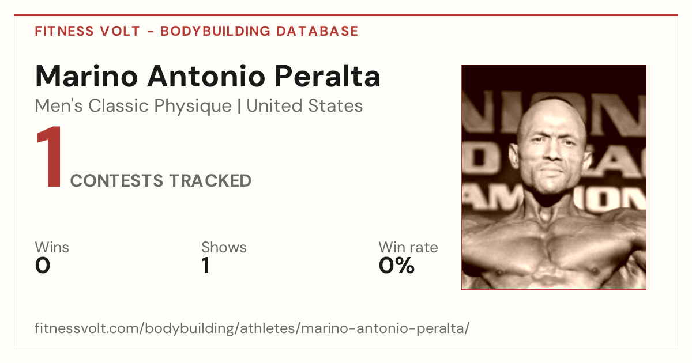The width and height of the screenshot is (692, 363).
Task: Click the Wins value of 0
Action: [43, 266]
